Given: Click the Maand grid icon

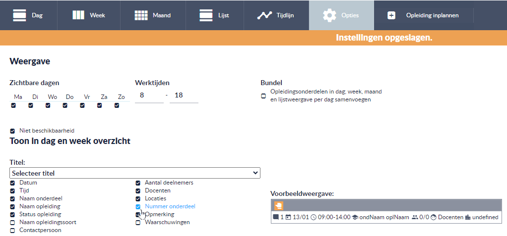Looking at the screenshot, I should [x=141, y=15].
